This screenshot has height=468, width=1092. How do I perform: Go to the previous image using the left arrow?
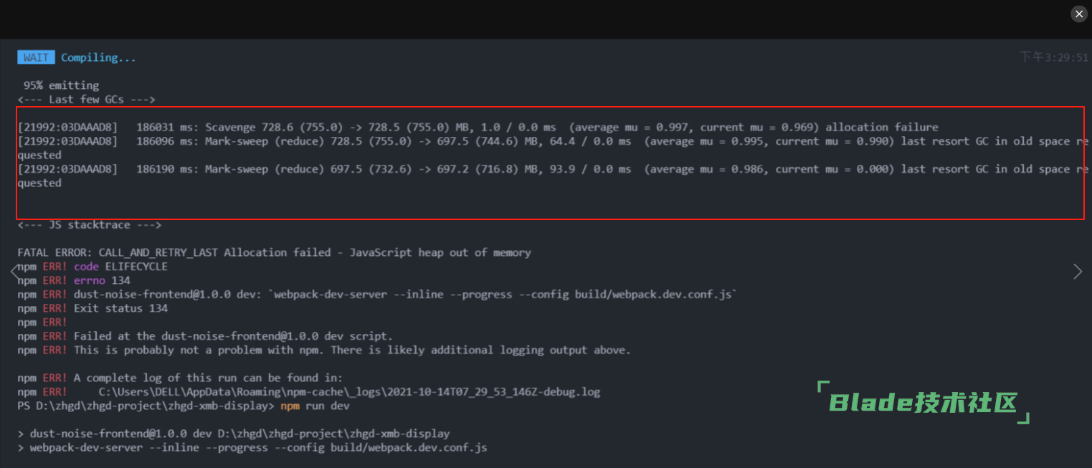(x=15, y=272)
